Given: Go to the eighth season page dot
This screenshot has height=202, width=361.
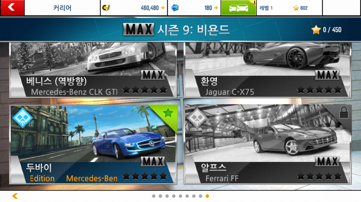Looking at the screenshot, I should click(201, 196).
